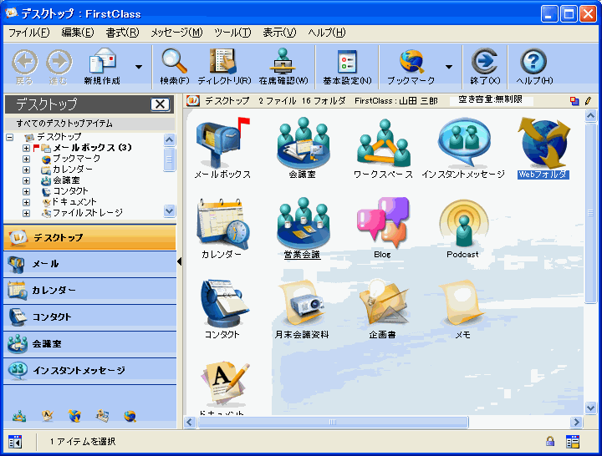Open the 新規作成 dropdown arrow
Image resolution: width=602 pixels, height=456 pixels.
point(139,66)
